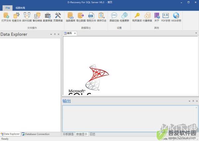Click the 输出 panel vertical scrollbar
The height and width of the screenshot is (141, 199).
pos(196,118)
